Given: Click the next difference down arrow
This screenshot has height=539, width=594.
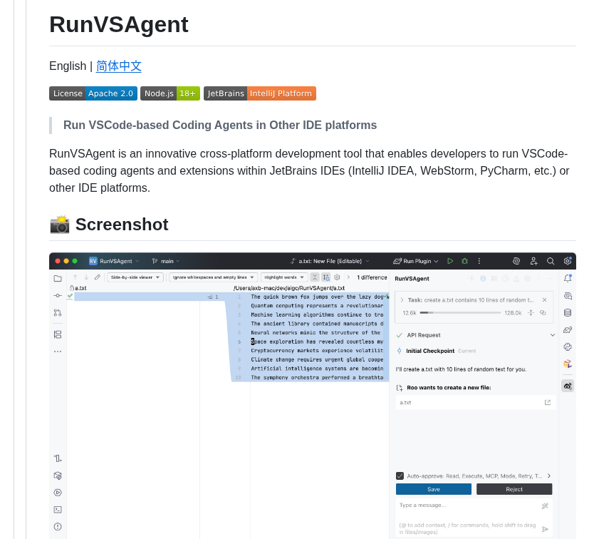Looking at the screenshot, I should (x=86, y=277).
